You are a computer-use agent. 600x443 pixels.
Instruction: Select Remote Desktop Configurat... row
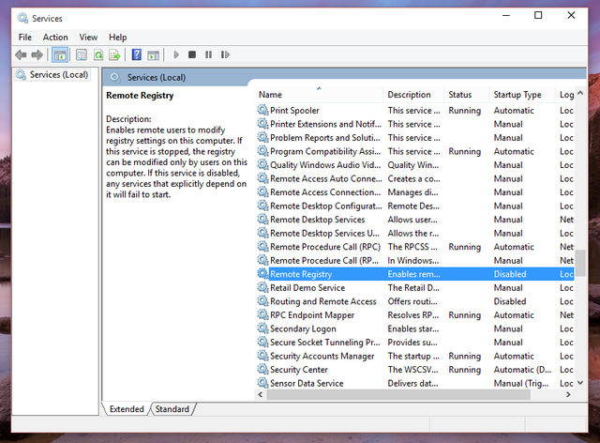pyautogui.click(x=414, y=206)
